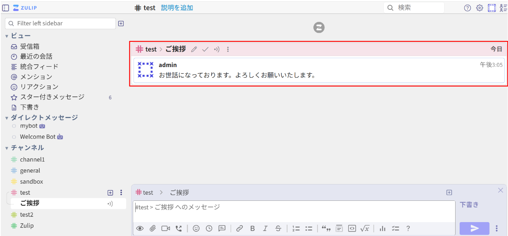Toggle message preview with the eye icon
508x236 pixels.
140,228
